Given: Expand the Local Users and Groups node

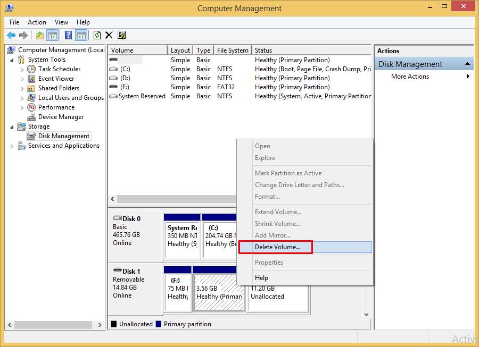Looking at the screenshot, I should (x=22, y=98).
